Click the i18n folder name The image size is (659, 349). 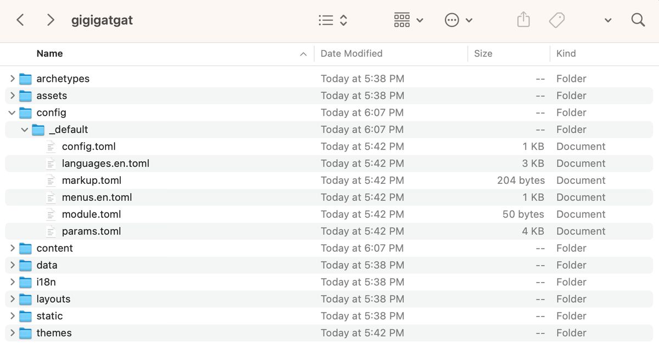tap(46, 282)
